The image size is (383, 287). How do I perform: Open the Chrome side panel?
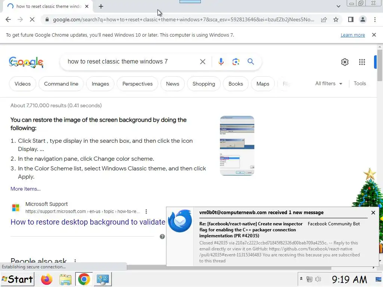(x=351, y=19)
